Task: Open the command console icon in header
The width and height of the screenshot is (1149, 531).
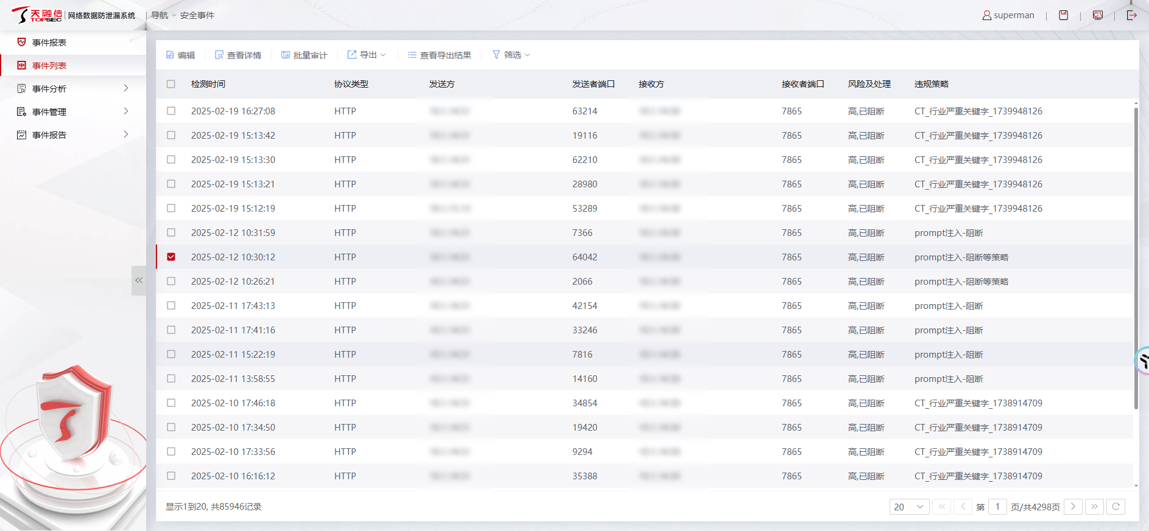Action: coord(1097,15)
